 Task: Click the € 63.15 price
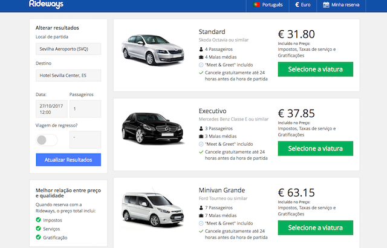coord(296,192)
